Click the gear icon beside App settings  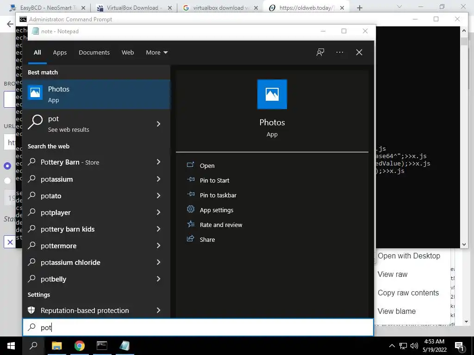[x=190, y=209]
